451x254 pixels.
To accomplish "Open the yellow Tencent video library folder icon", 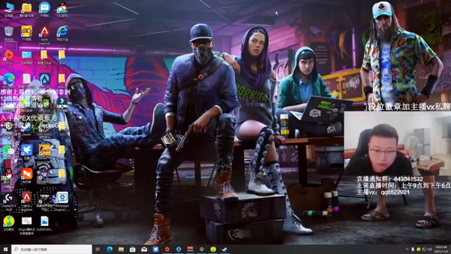I will coord(26,9).
